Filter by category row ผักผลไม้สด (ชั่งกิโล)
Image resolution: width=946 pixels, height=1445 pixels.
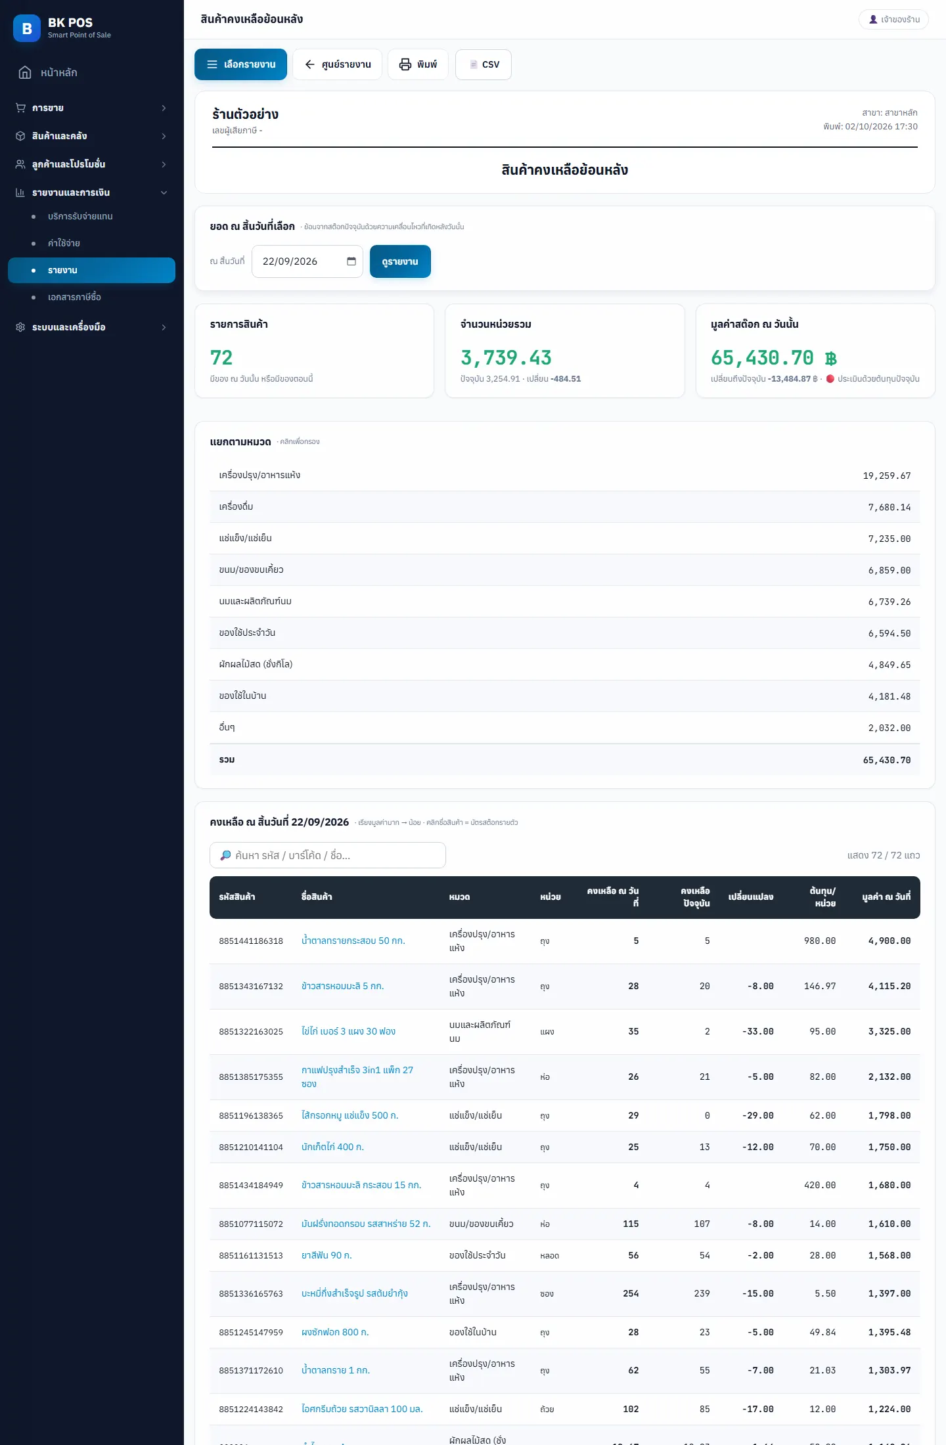[565, 665]
